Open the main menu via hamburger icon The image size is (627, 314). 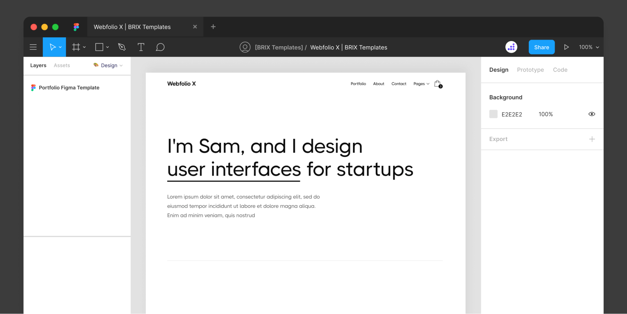33,47
